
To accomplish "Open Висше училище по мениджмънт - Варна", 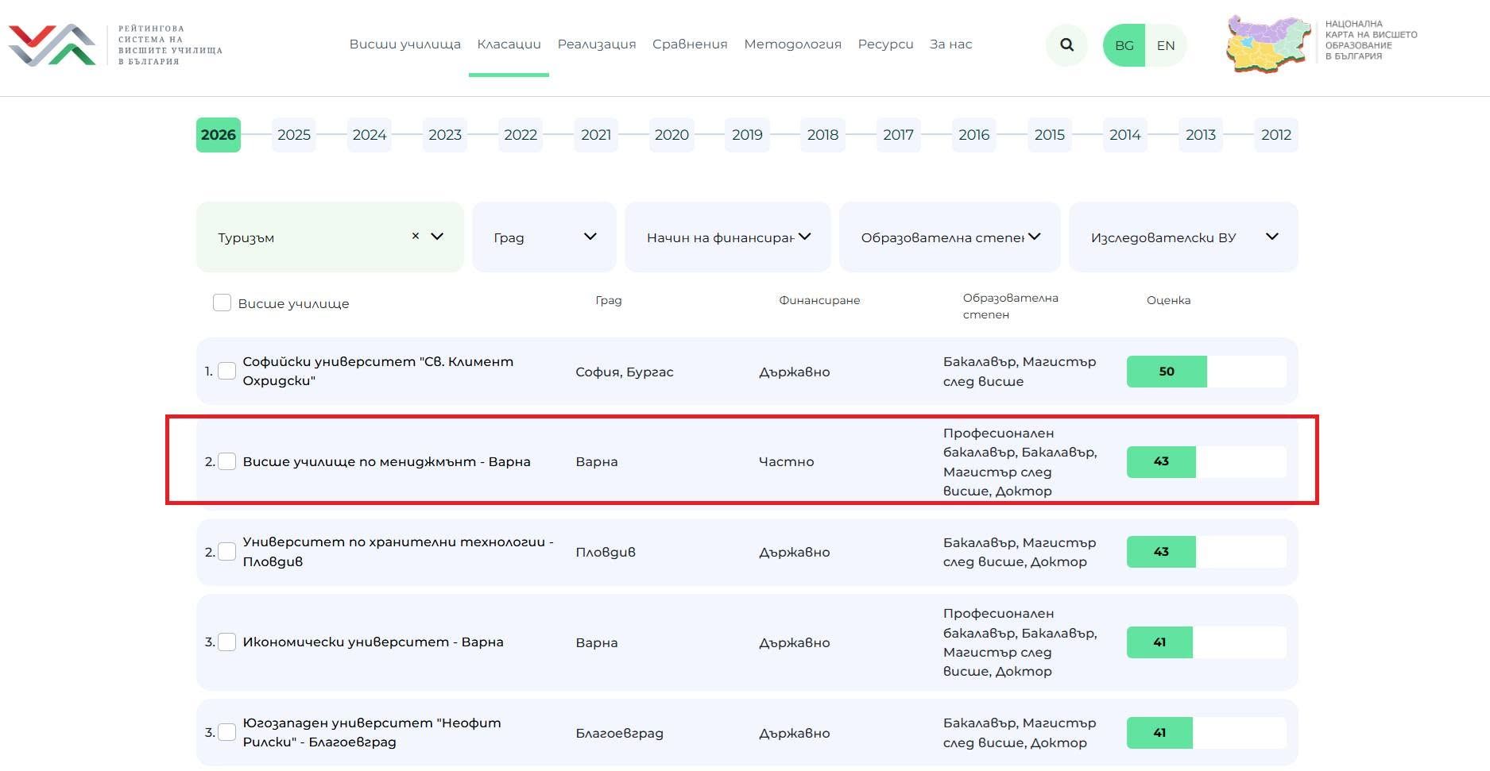I will (x=387, y=461).
